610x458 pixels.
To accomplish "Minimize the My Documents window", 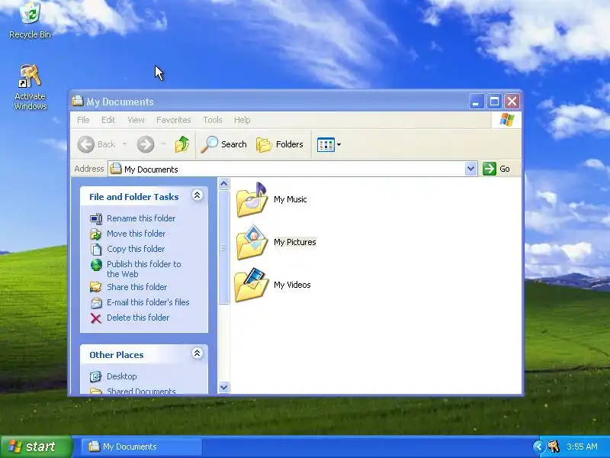I will [x=476, y=102].
